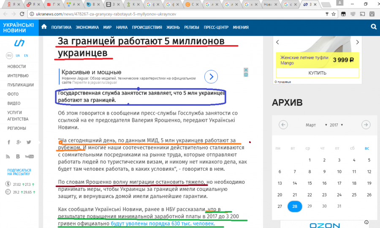Go to previous month in archive calendar

click(283, 125)
